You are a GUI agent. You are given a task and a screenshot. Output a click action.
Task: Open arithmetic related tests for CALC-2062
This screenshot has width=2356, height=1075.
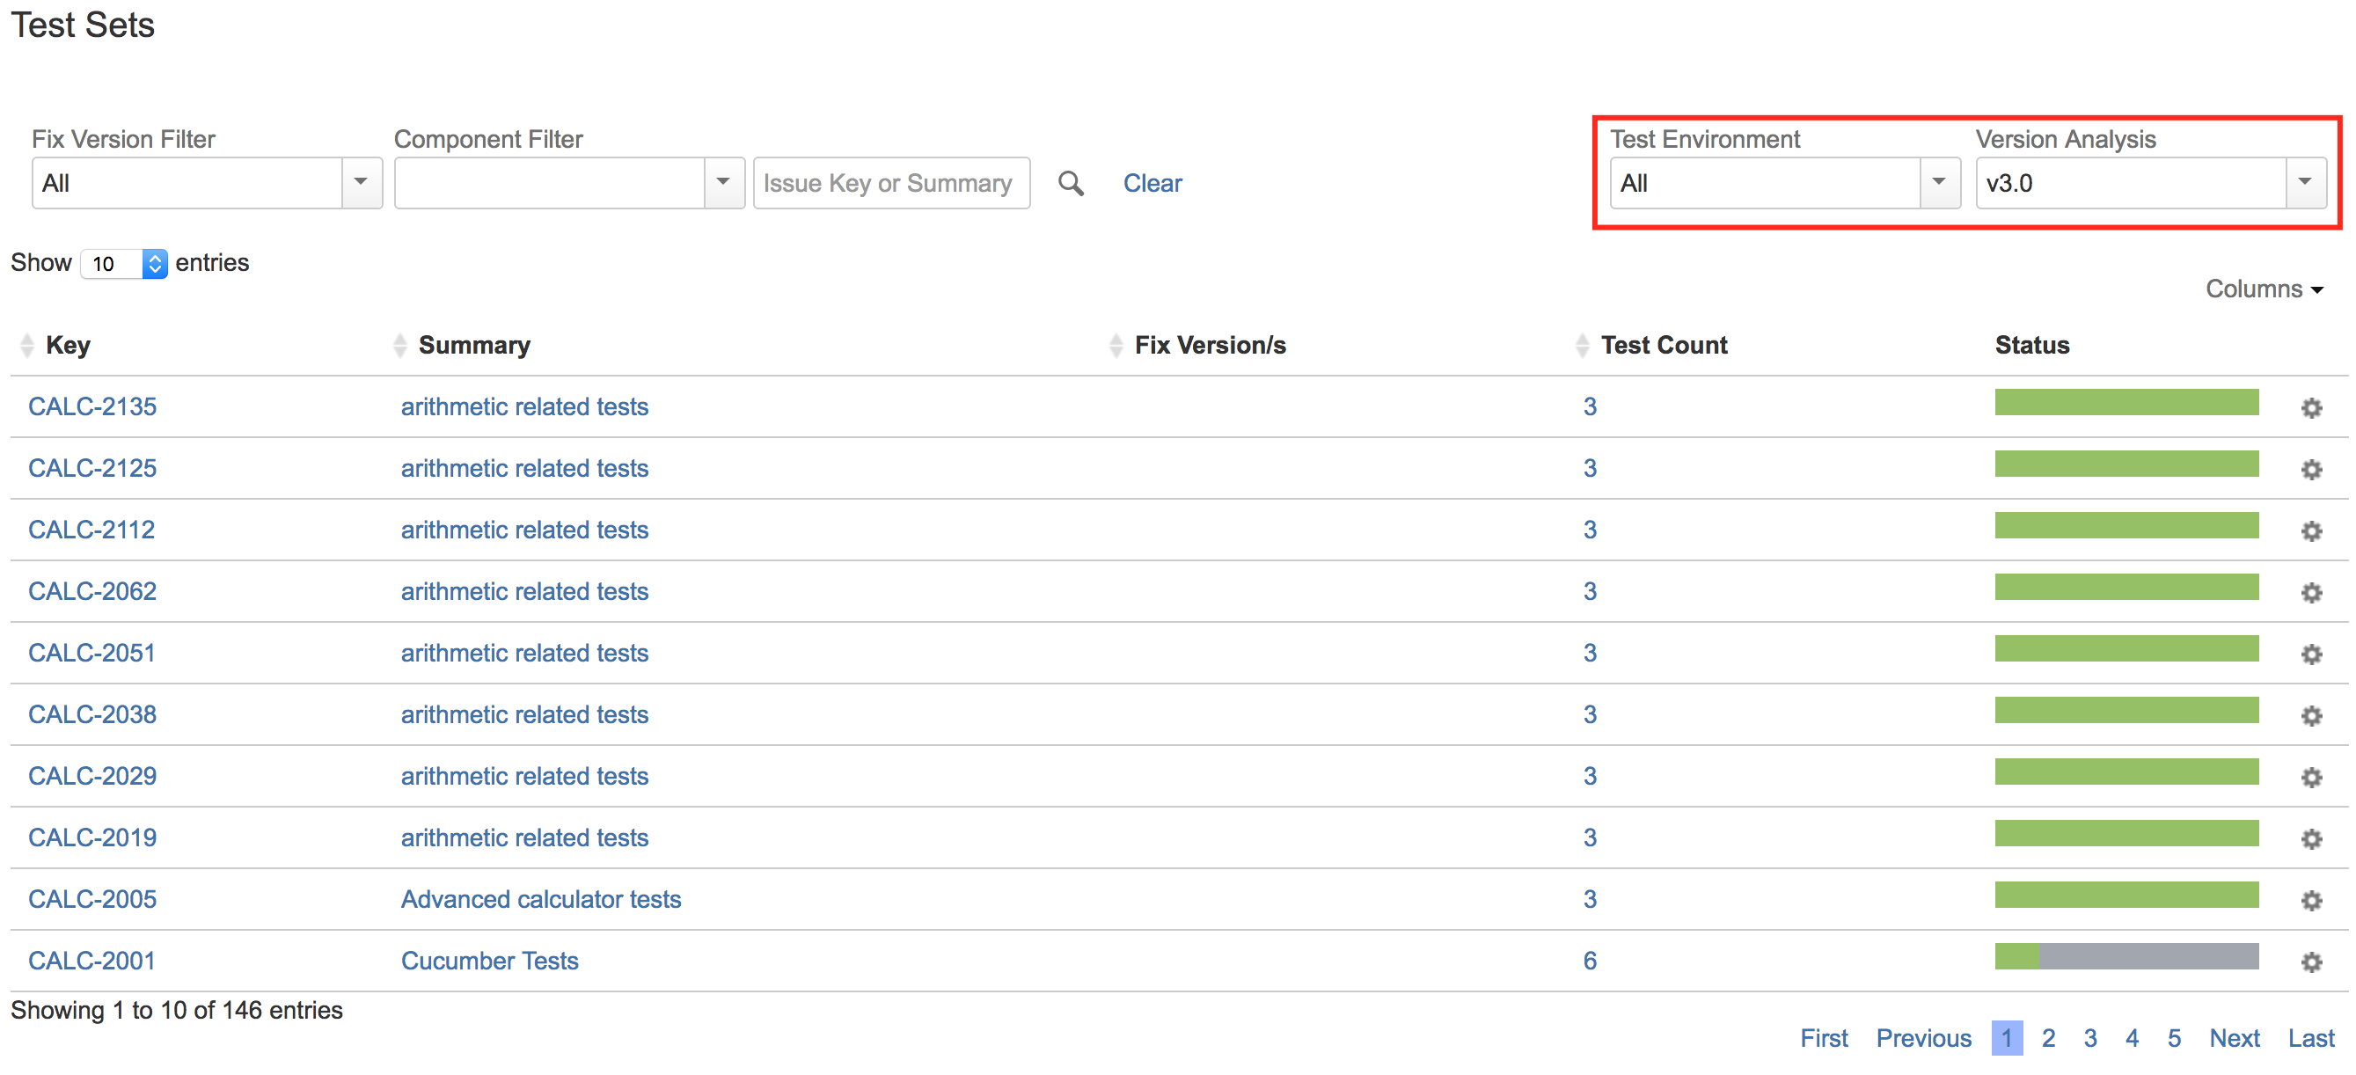pyautogui.click(x=524, y=591)
